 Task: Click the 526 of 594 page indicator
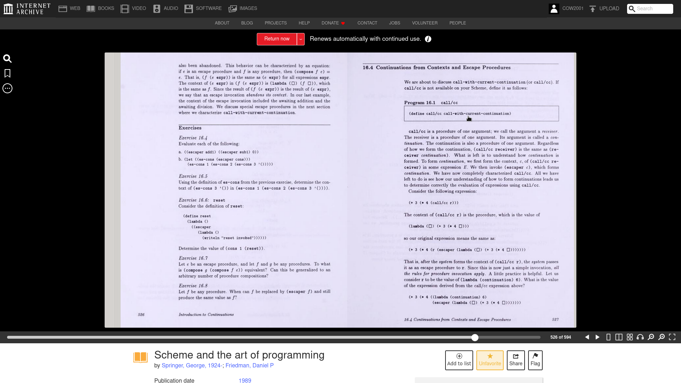[x=560, y=337]
